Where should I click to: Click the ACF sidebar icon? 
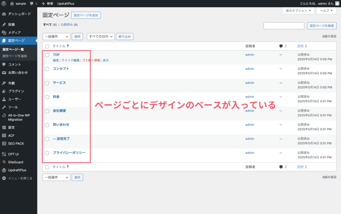pos(4,135)
